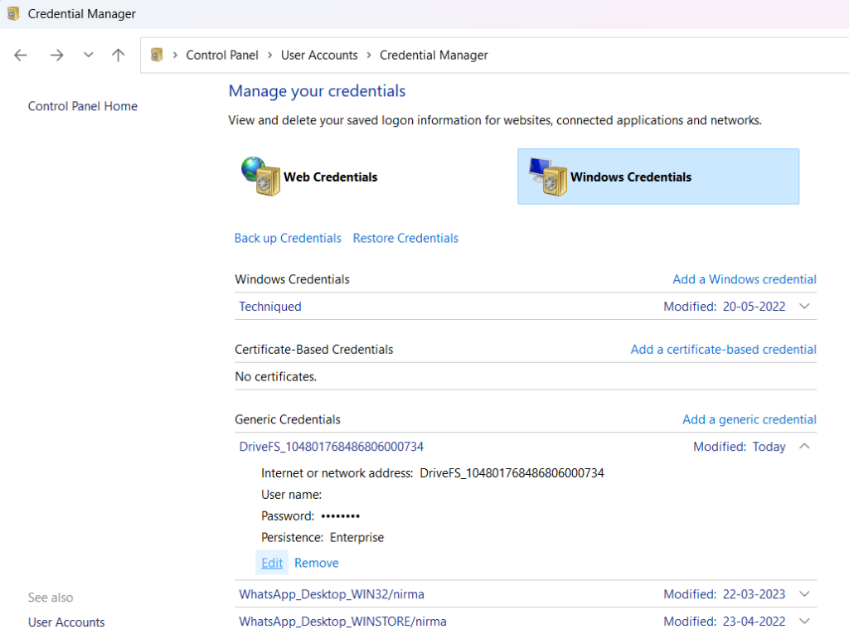Go back using the back arrow
The image size is (849, 634).
(21, 56)
